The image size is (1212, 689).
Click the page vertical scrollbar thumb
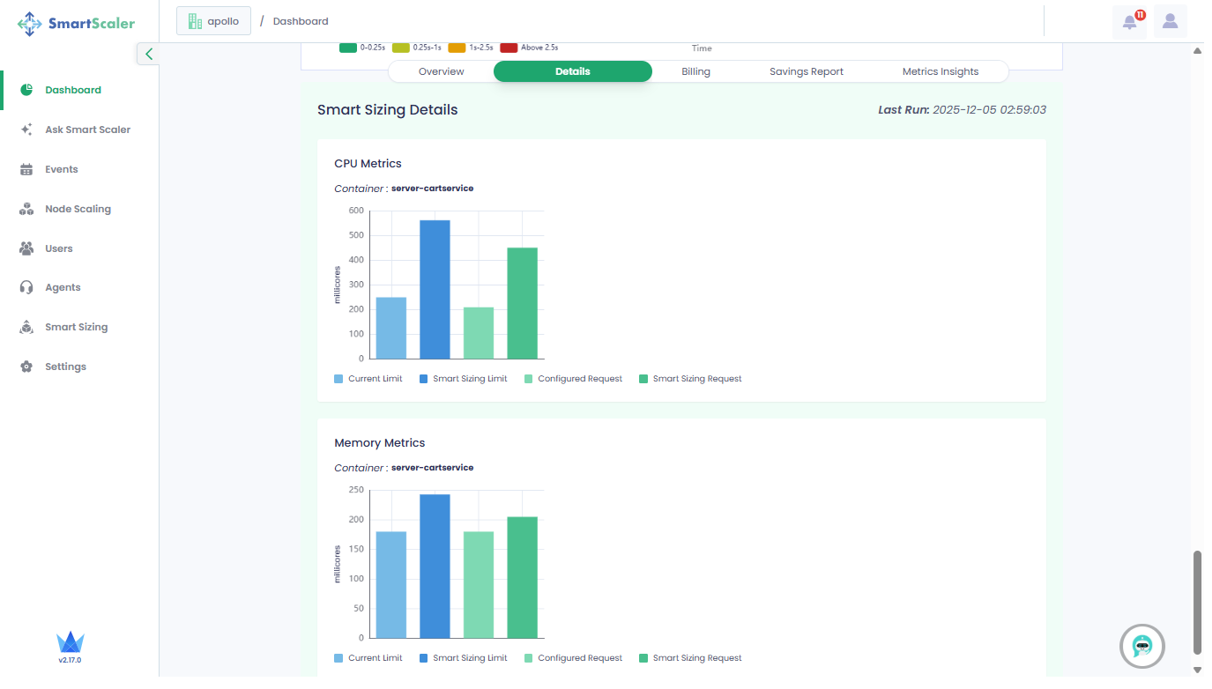click(1197, 602)
